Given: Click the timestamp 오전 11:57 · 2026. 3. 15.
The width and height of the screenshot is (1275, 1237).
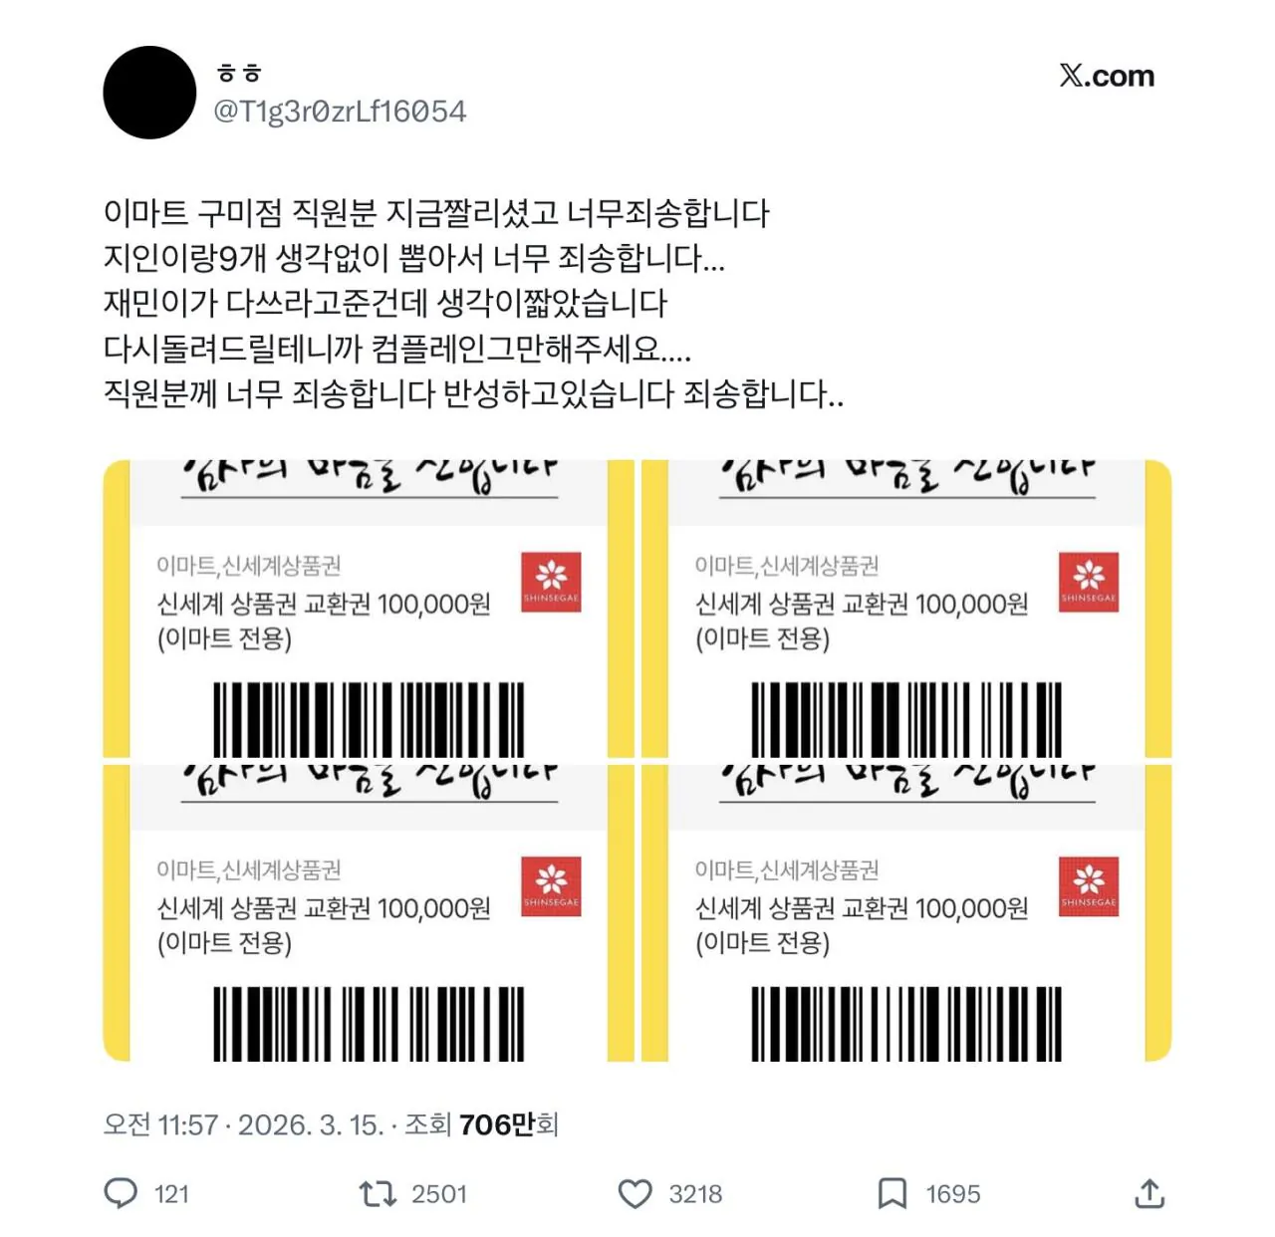Looking at the screenshot, I should tap(243, 1124).
